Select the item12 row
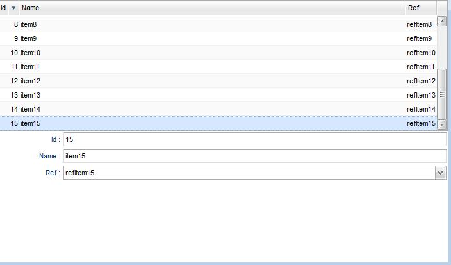 click(218, 81)
